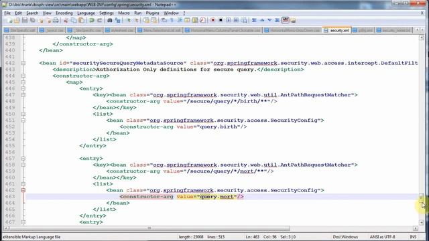Open the File menu
The image size is (429, 241).
7,13
